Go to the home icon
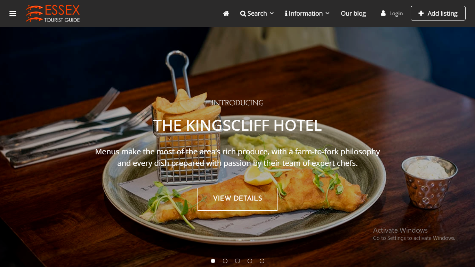Image resolution: width=475 pixels, height=267 pixels. 226,13
